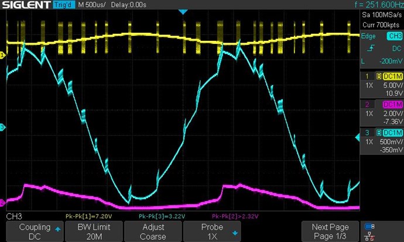Click the Trig'd status indicator
This screenshot has height=242, width=404.
pos(64,5)
